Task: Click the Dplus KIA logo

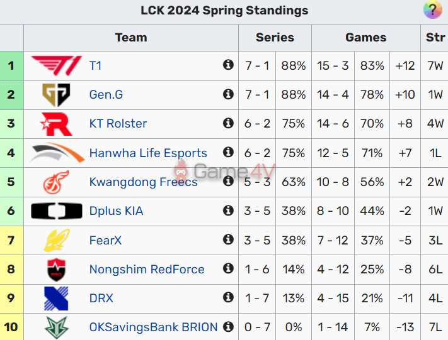Action: (56, 211)
